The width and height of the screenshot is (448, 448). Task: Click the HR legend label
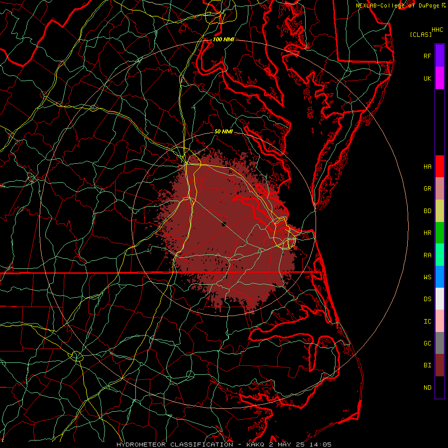pos(427,233)
